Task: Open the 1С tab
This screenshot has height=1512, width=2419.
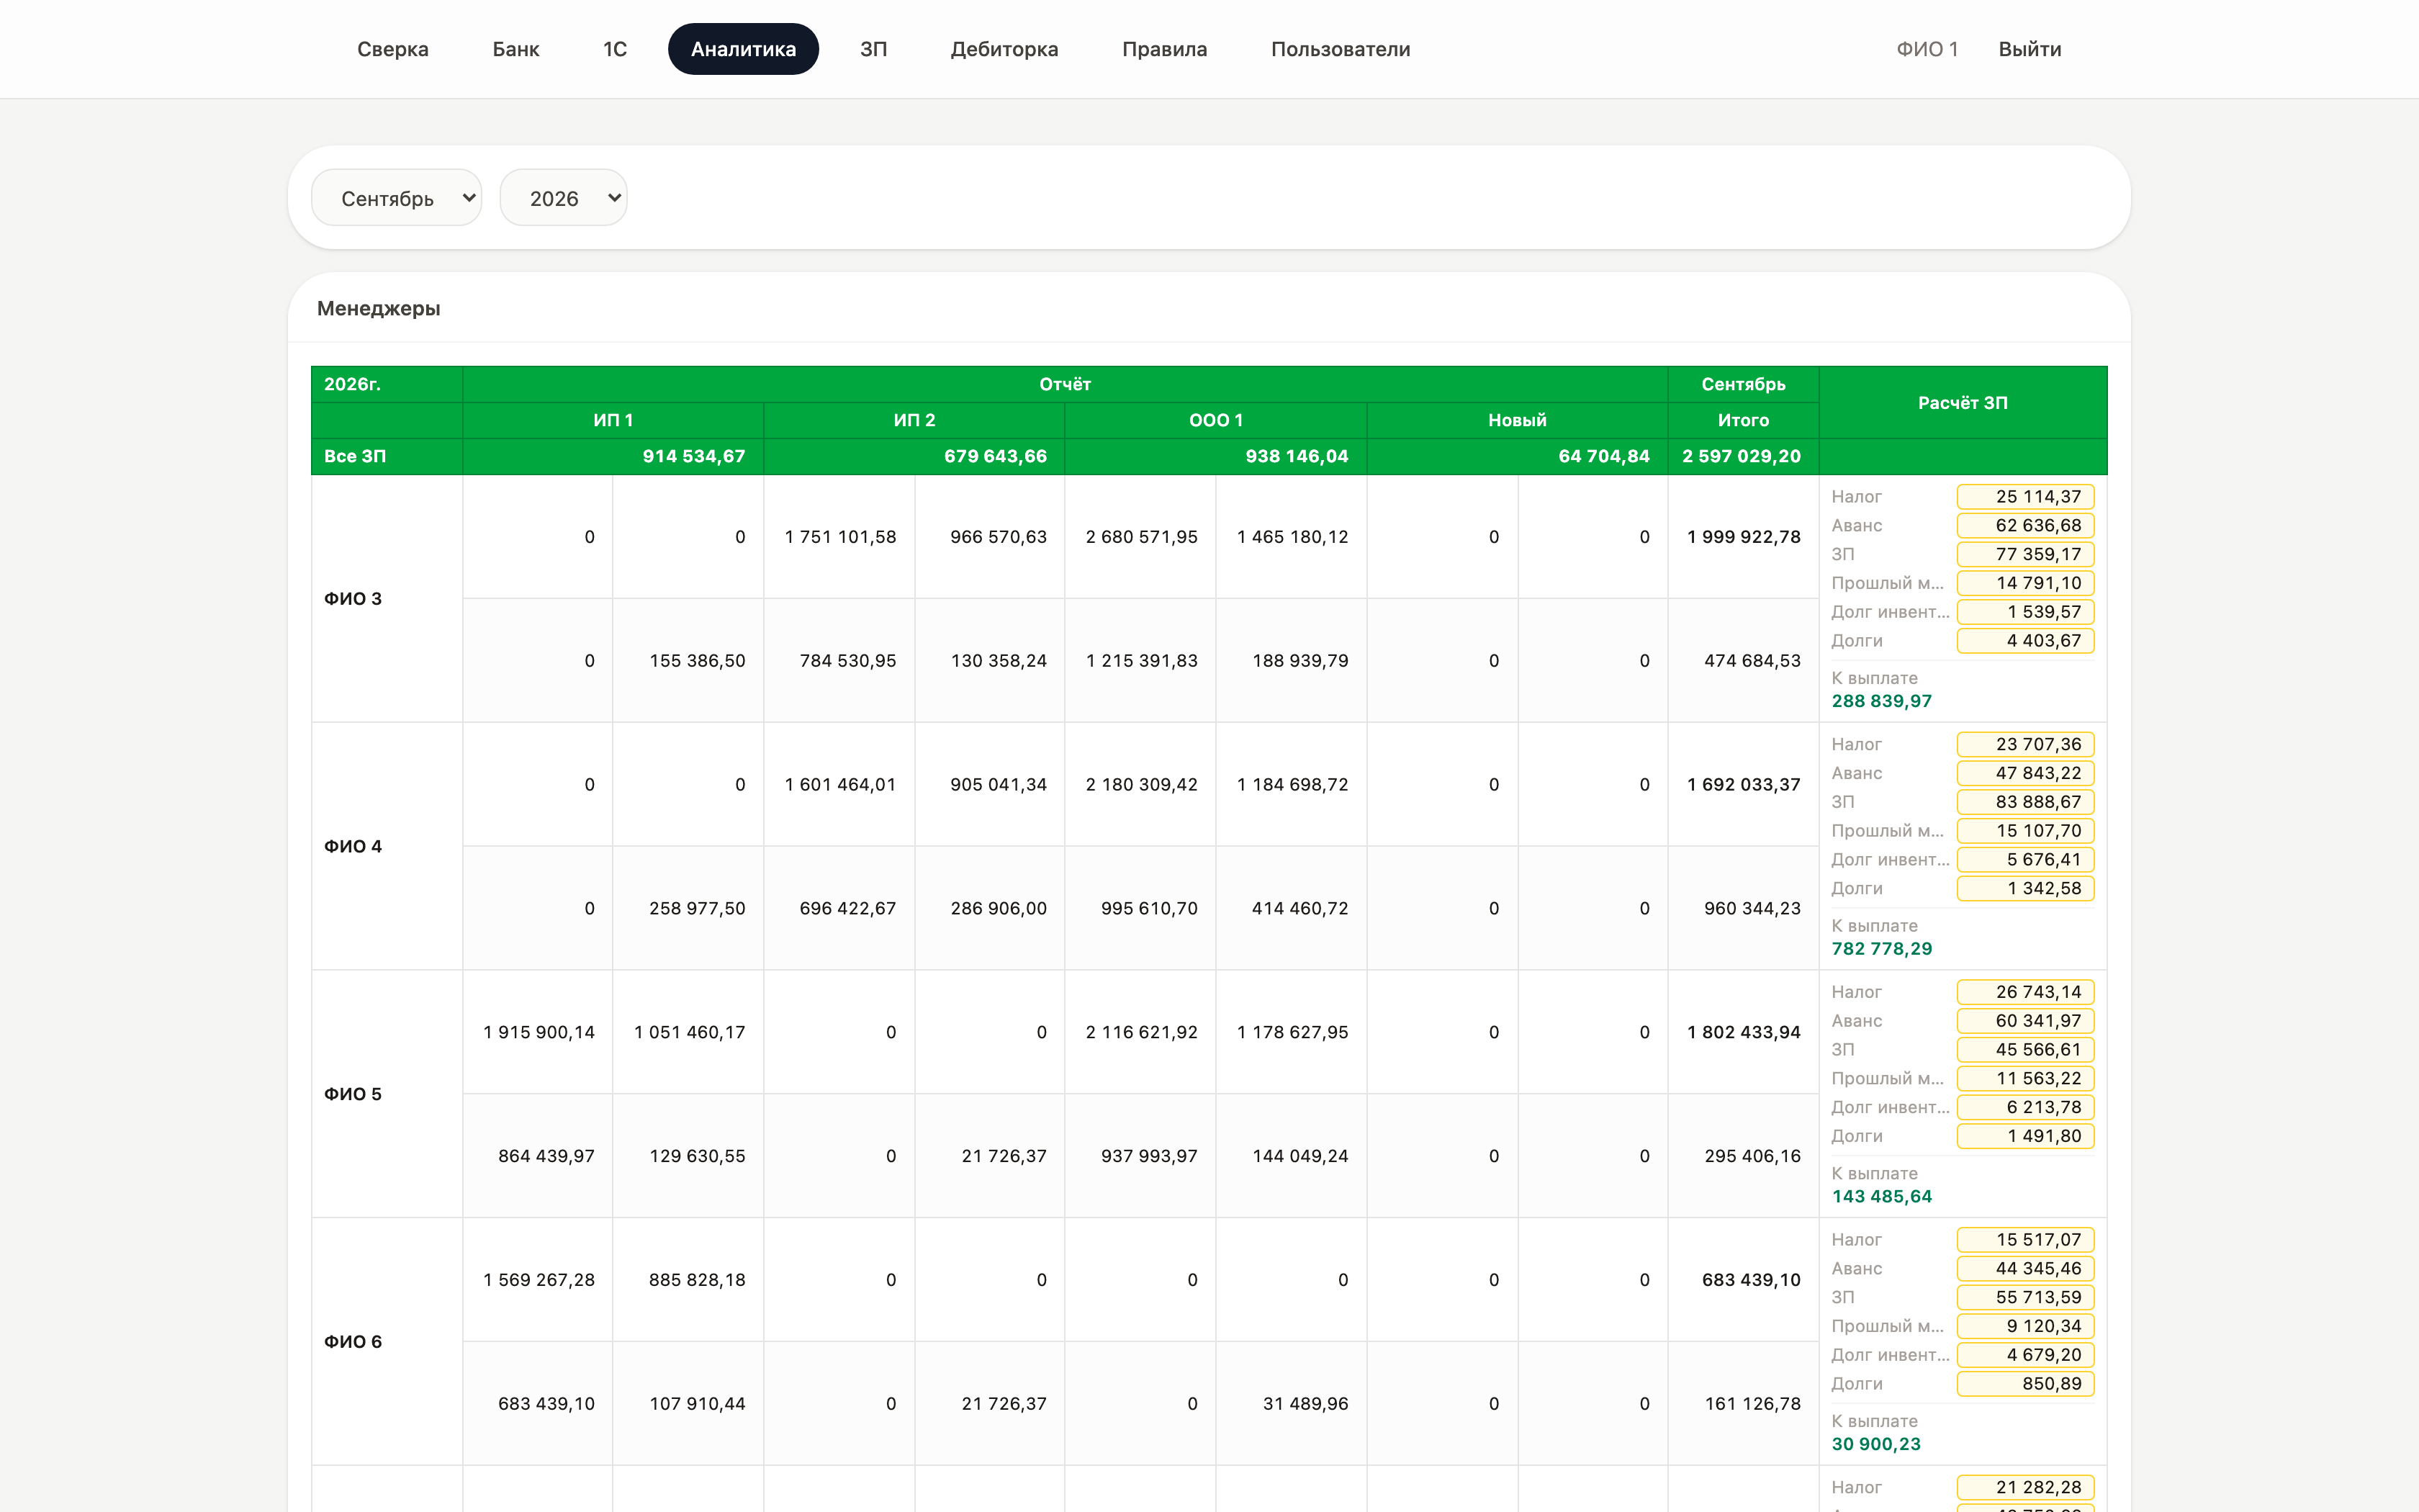Action: (x=615, y=49)
